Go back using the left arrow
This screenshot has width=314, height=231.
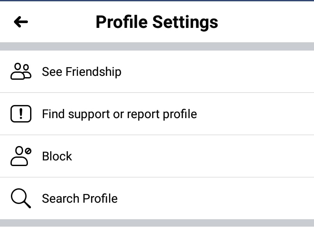(x=21, y=22)
